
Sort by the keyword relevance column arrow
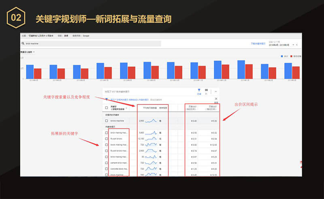click(126, 108)
